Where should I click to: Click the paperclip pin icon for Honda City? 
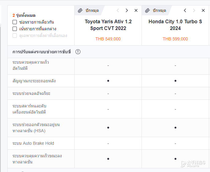(x=147, y=10)
